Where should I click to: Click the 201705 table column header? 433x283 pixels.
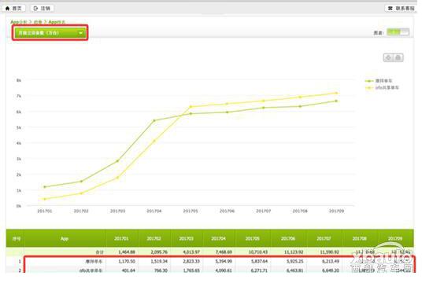(x=253, y=238)
